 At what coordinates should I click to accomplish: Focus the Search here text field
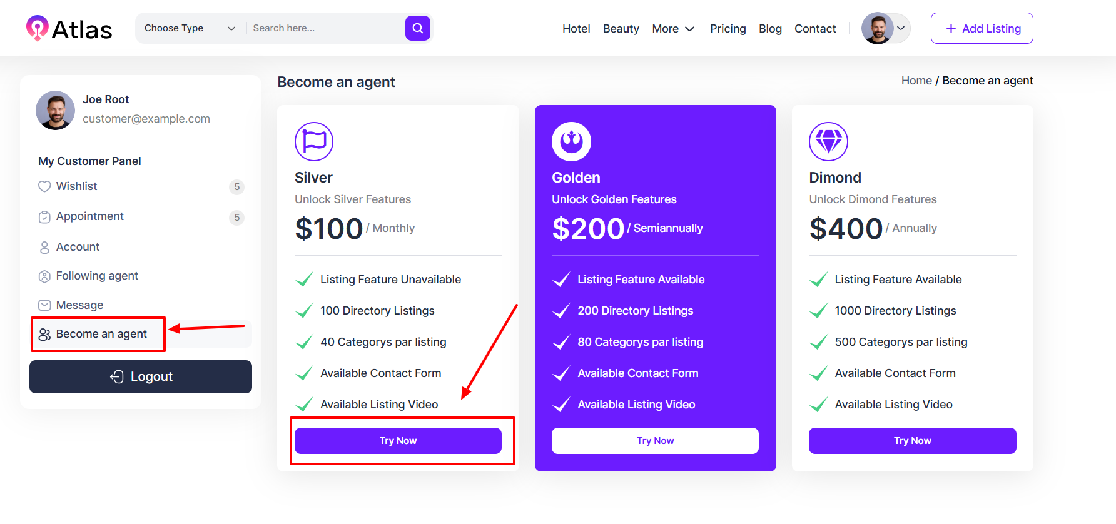(x=325, y=28)
